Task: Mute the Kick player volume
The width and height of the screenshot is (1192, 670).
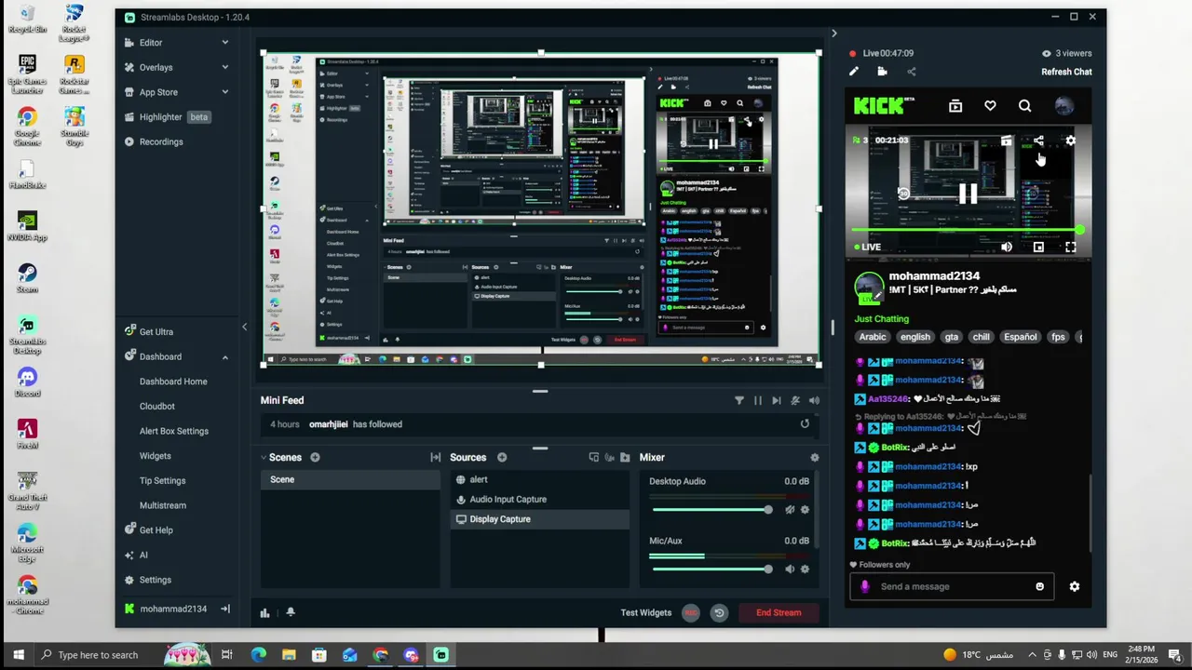Action: 1007,247
